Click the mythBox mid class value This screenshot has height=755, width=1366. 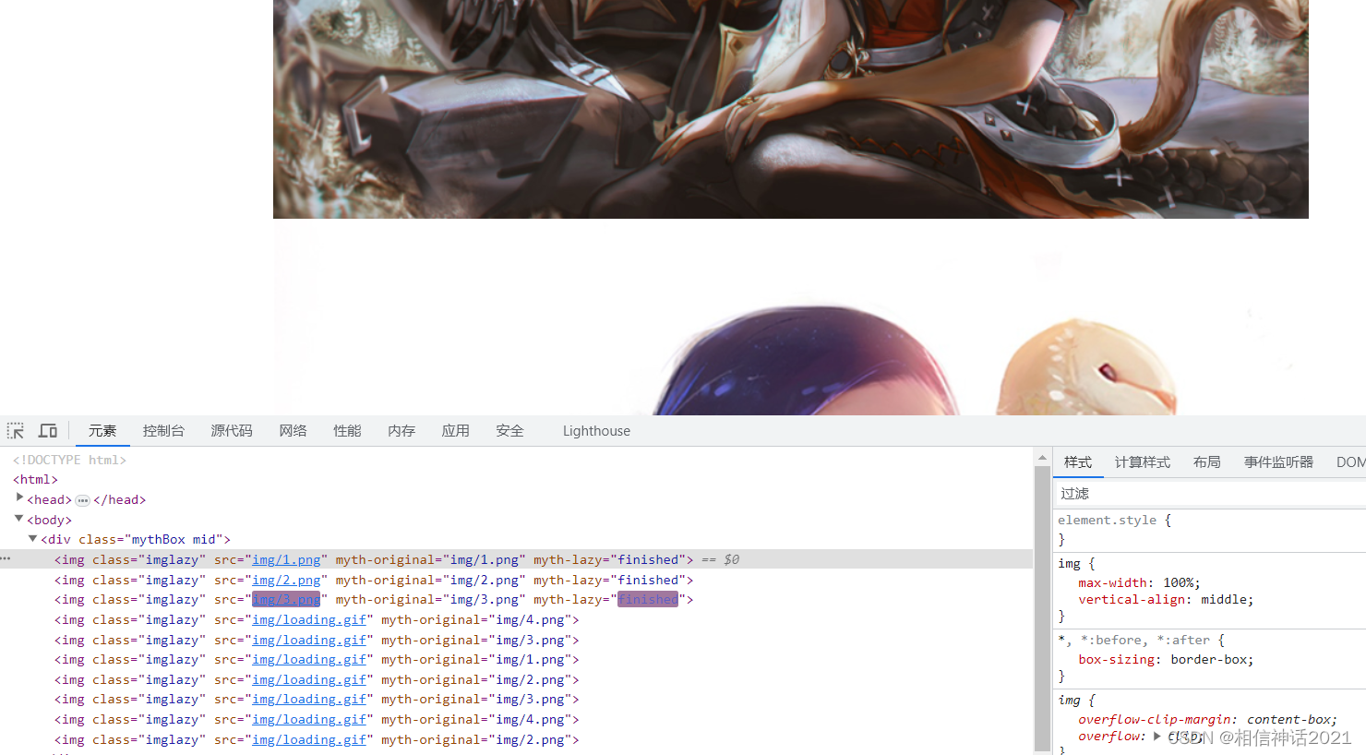(174, 540)
